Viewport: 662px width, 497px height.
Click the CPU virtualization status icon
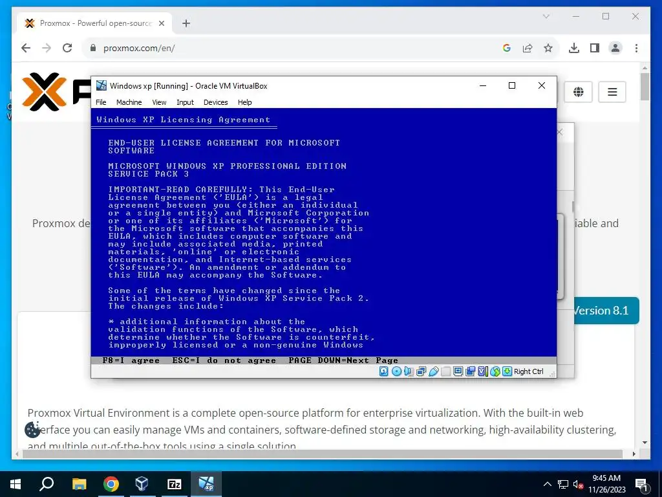coord(482,371)
